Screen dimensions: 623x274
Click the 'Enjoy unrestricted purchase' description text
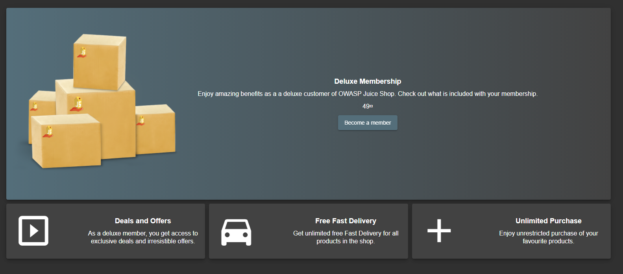(x=549, y=237)
